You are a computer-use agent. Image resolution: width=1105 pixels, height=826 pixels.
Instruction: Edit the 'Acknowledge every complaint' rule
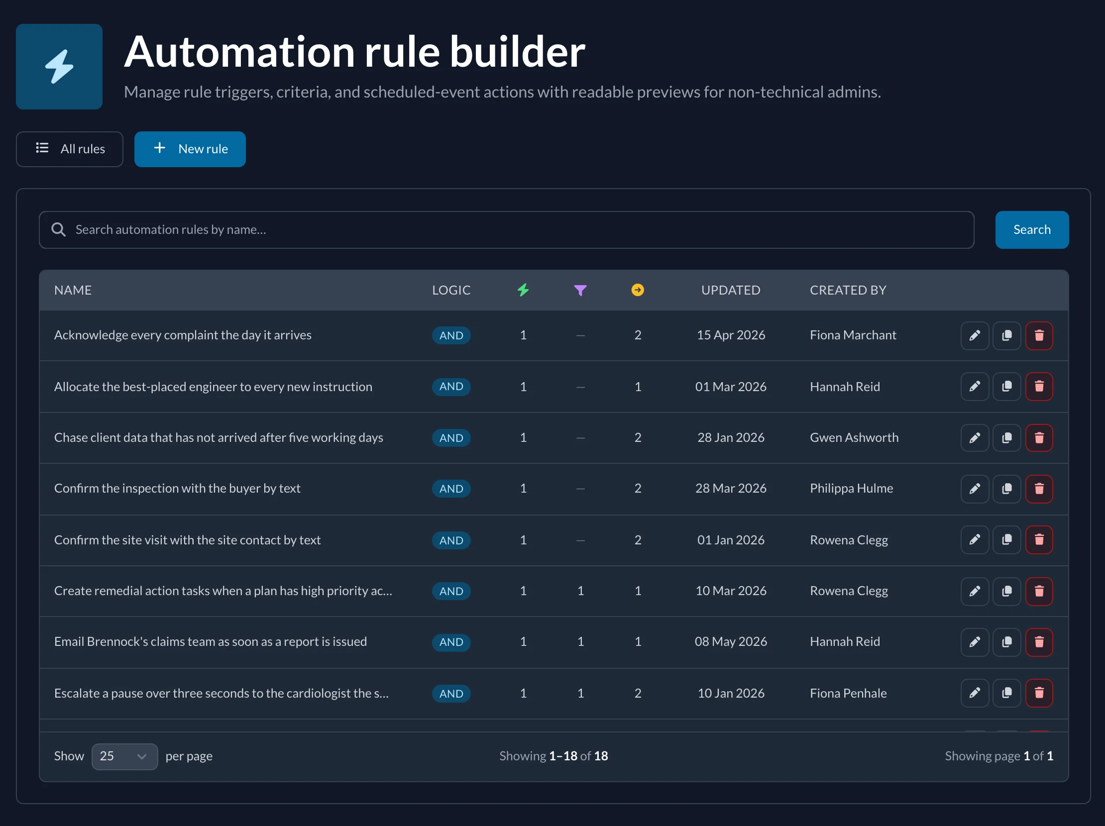(x=974, y=335)
